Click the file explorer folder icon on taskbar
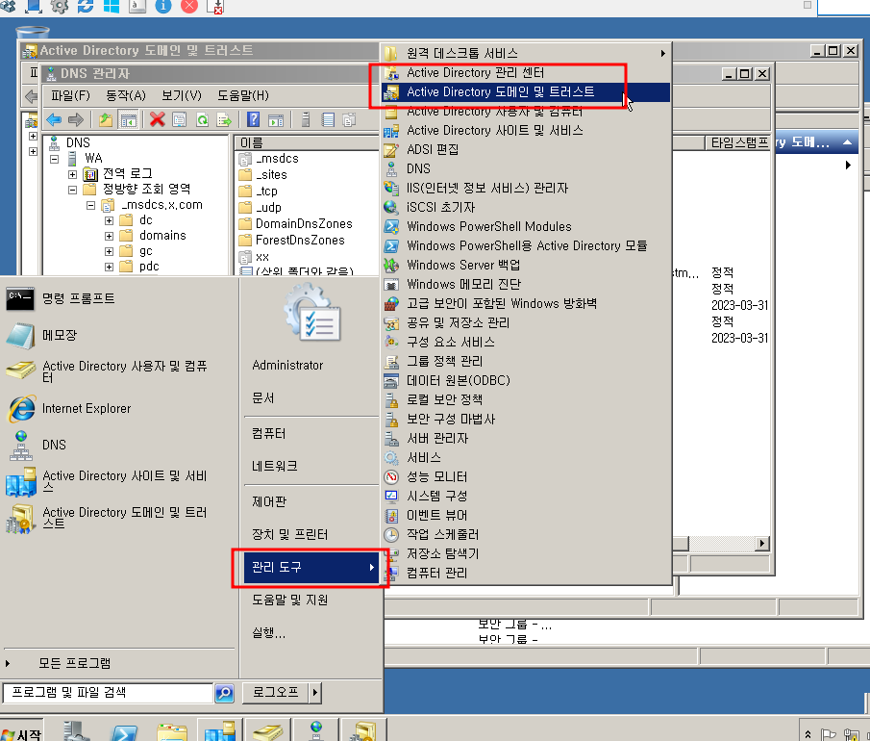 click(x=172, y=731)
